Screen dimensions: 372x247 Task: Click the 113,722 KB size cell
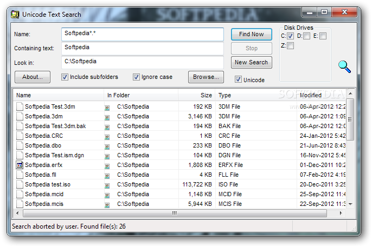point(197,184)
